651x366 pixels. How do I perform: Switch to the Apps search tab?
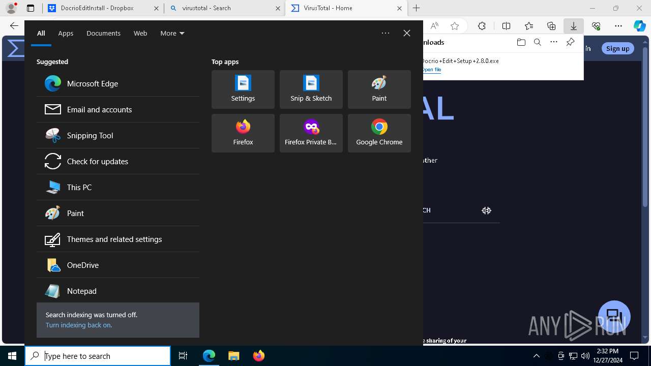tap(66, 33)
